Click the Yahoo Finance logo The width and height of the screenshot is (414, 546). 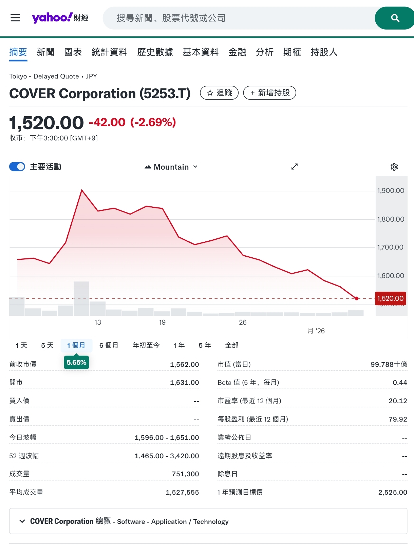coord(60,18)
